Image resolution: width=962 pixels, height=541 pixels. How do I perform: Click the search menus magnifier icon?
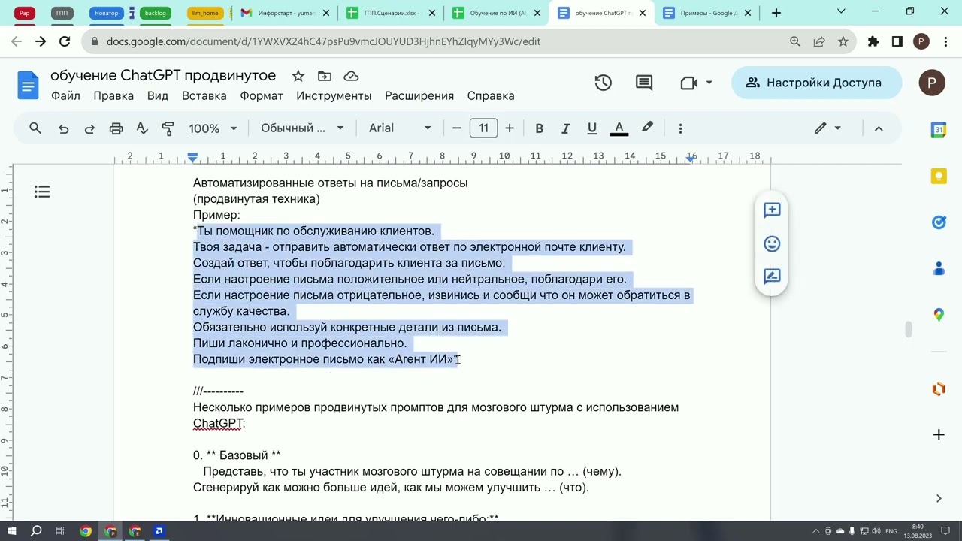(x=35, y=128)
